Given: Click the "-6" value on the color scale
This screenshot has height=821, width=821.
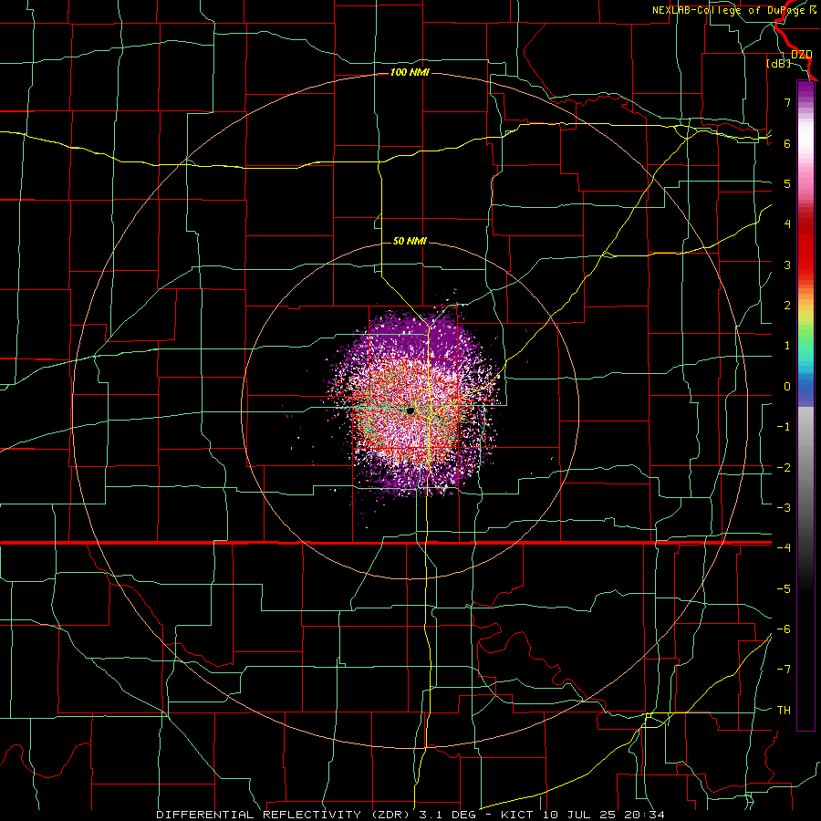Looking at the screenshot, I should coord(784,629).
